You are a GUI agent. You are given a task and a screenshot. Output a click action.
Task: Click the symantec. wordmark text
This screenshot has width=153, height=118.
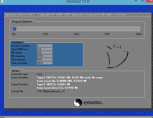coord(93,103)
